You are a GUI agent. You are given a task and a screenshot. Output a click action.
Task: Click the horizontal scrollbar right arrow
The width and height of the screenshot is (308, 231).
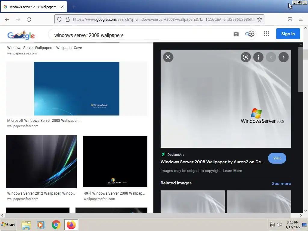click(301, 215)
